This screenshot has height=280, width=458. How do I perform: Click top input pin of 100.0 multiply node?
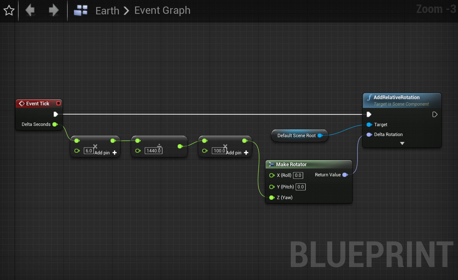point(205,141)
